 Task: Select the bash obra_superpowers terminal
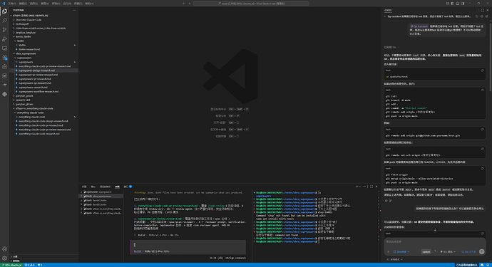tap(101, 197)
